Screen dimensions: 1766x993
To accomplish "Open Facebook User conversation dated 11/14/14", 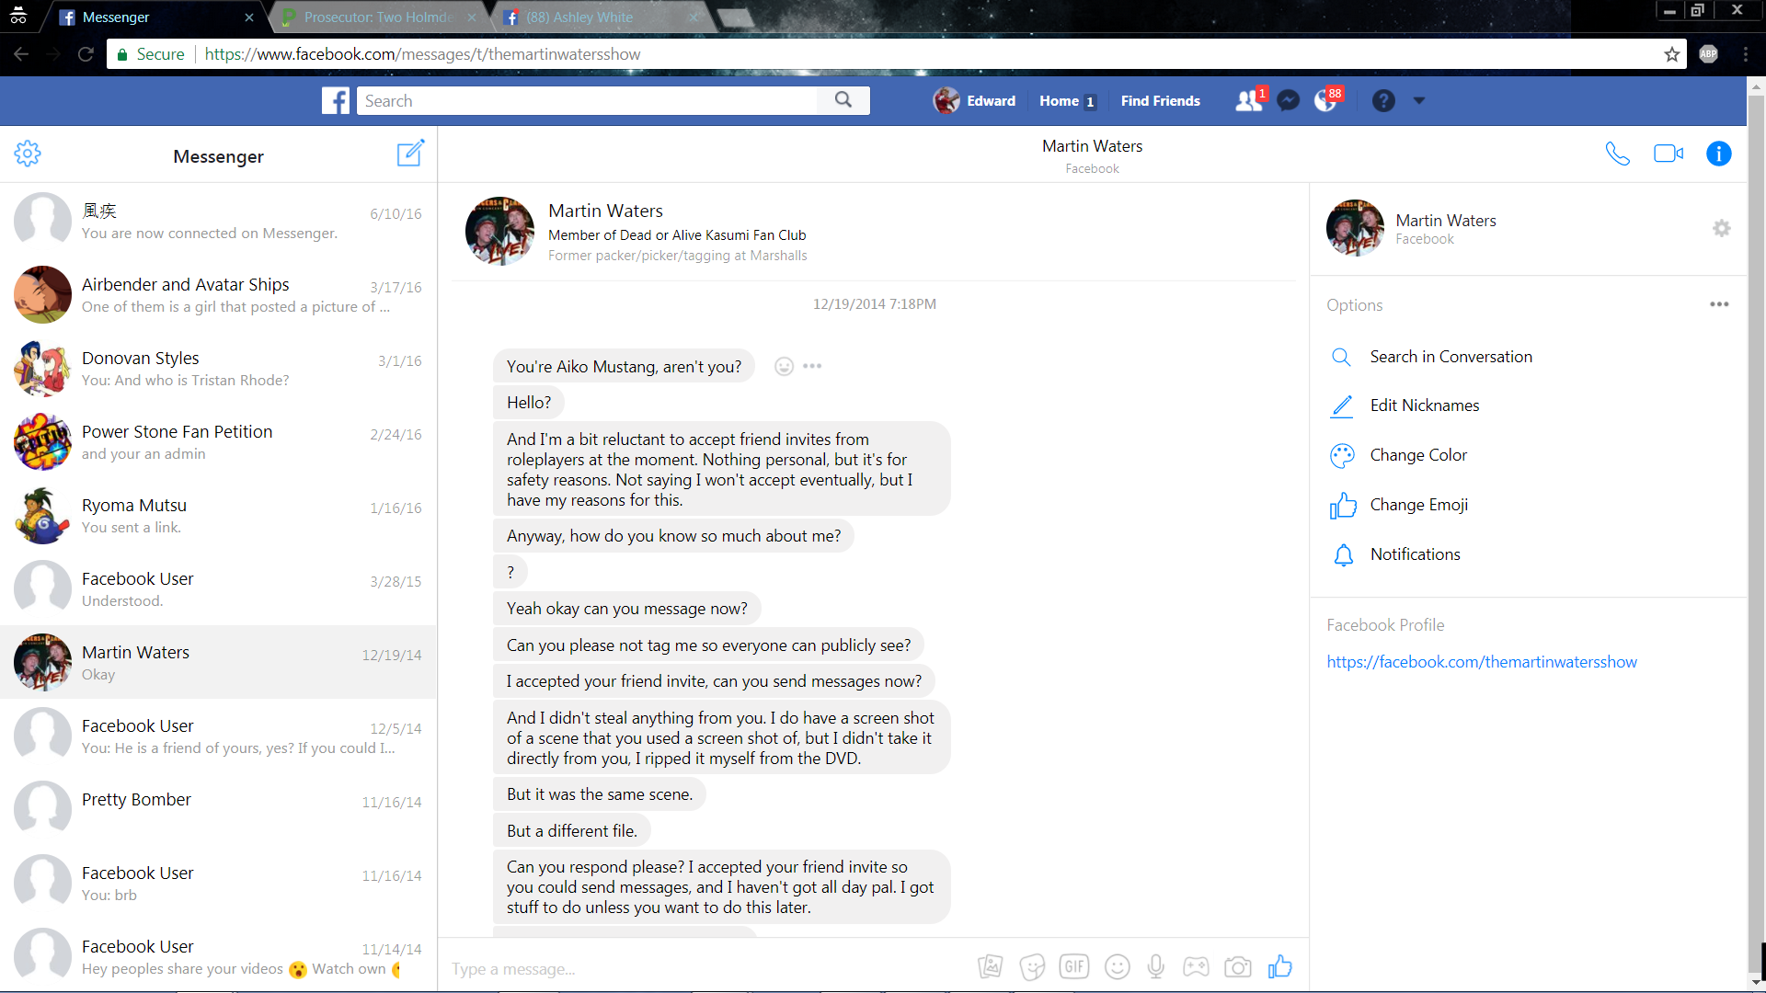I will (x=218, y=956).
